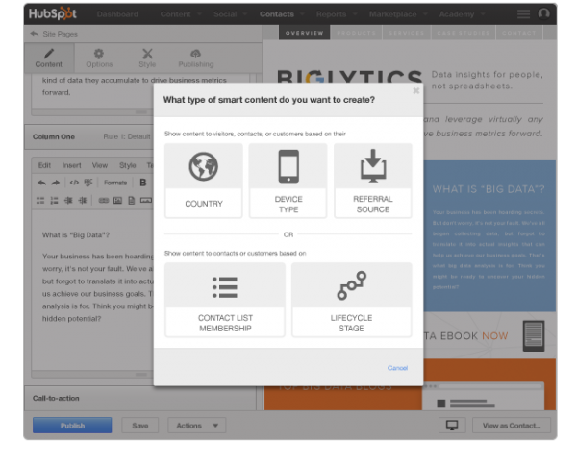
Task: Choose the Contact List Membership list card
Action: coord(225,300)
